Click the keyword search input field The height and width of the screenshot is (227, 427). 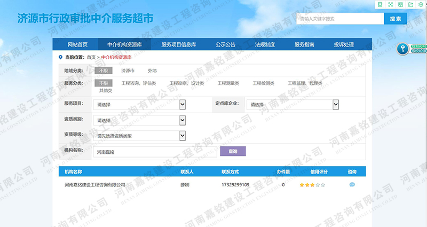point(340,19)
